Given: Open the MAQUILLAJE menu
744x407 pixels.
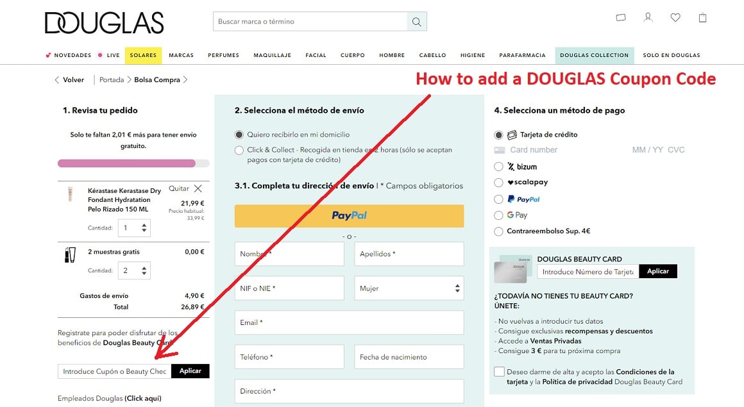Looking at the screenshot, I should point(273,55).
